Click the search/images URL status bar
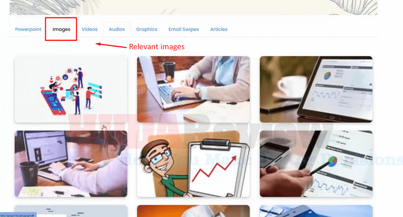Image resolution: width=403 pixels, height=217 pixels. (18, 215)
